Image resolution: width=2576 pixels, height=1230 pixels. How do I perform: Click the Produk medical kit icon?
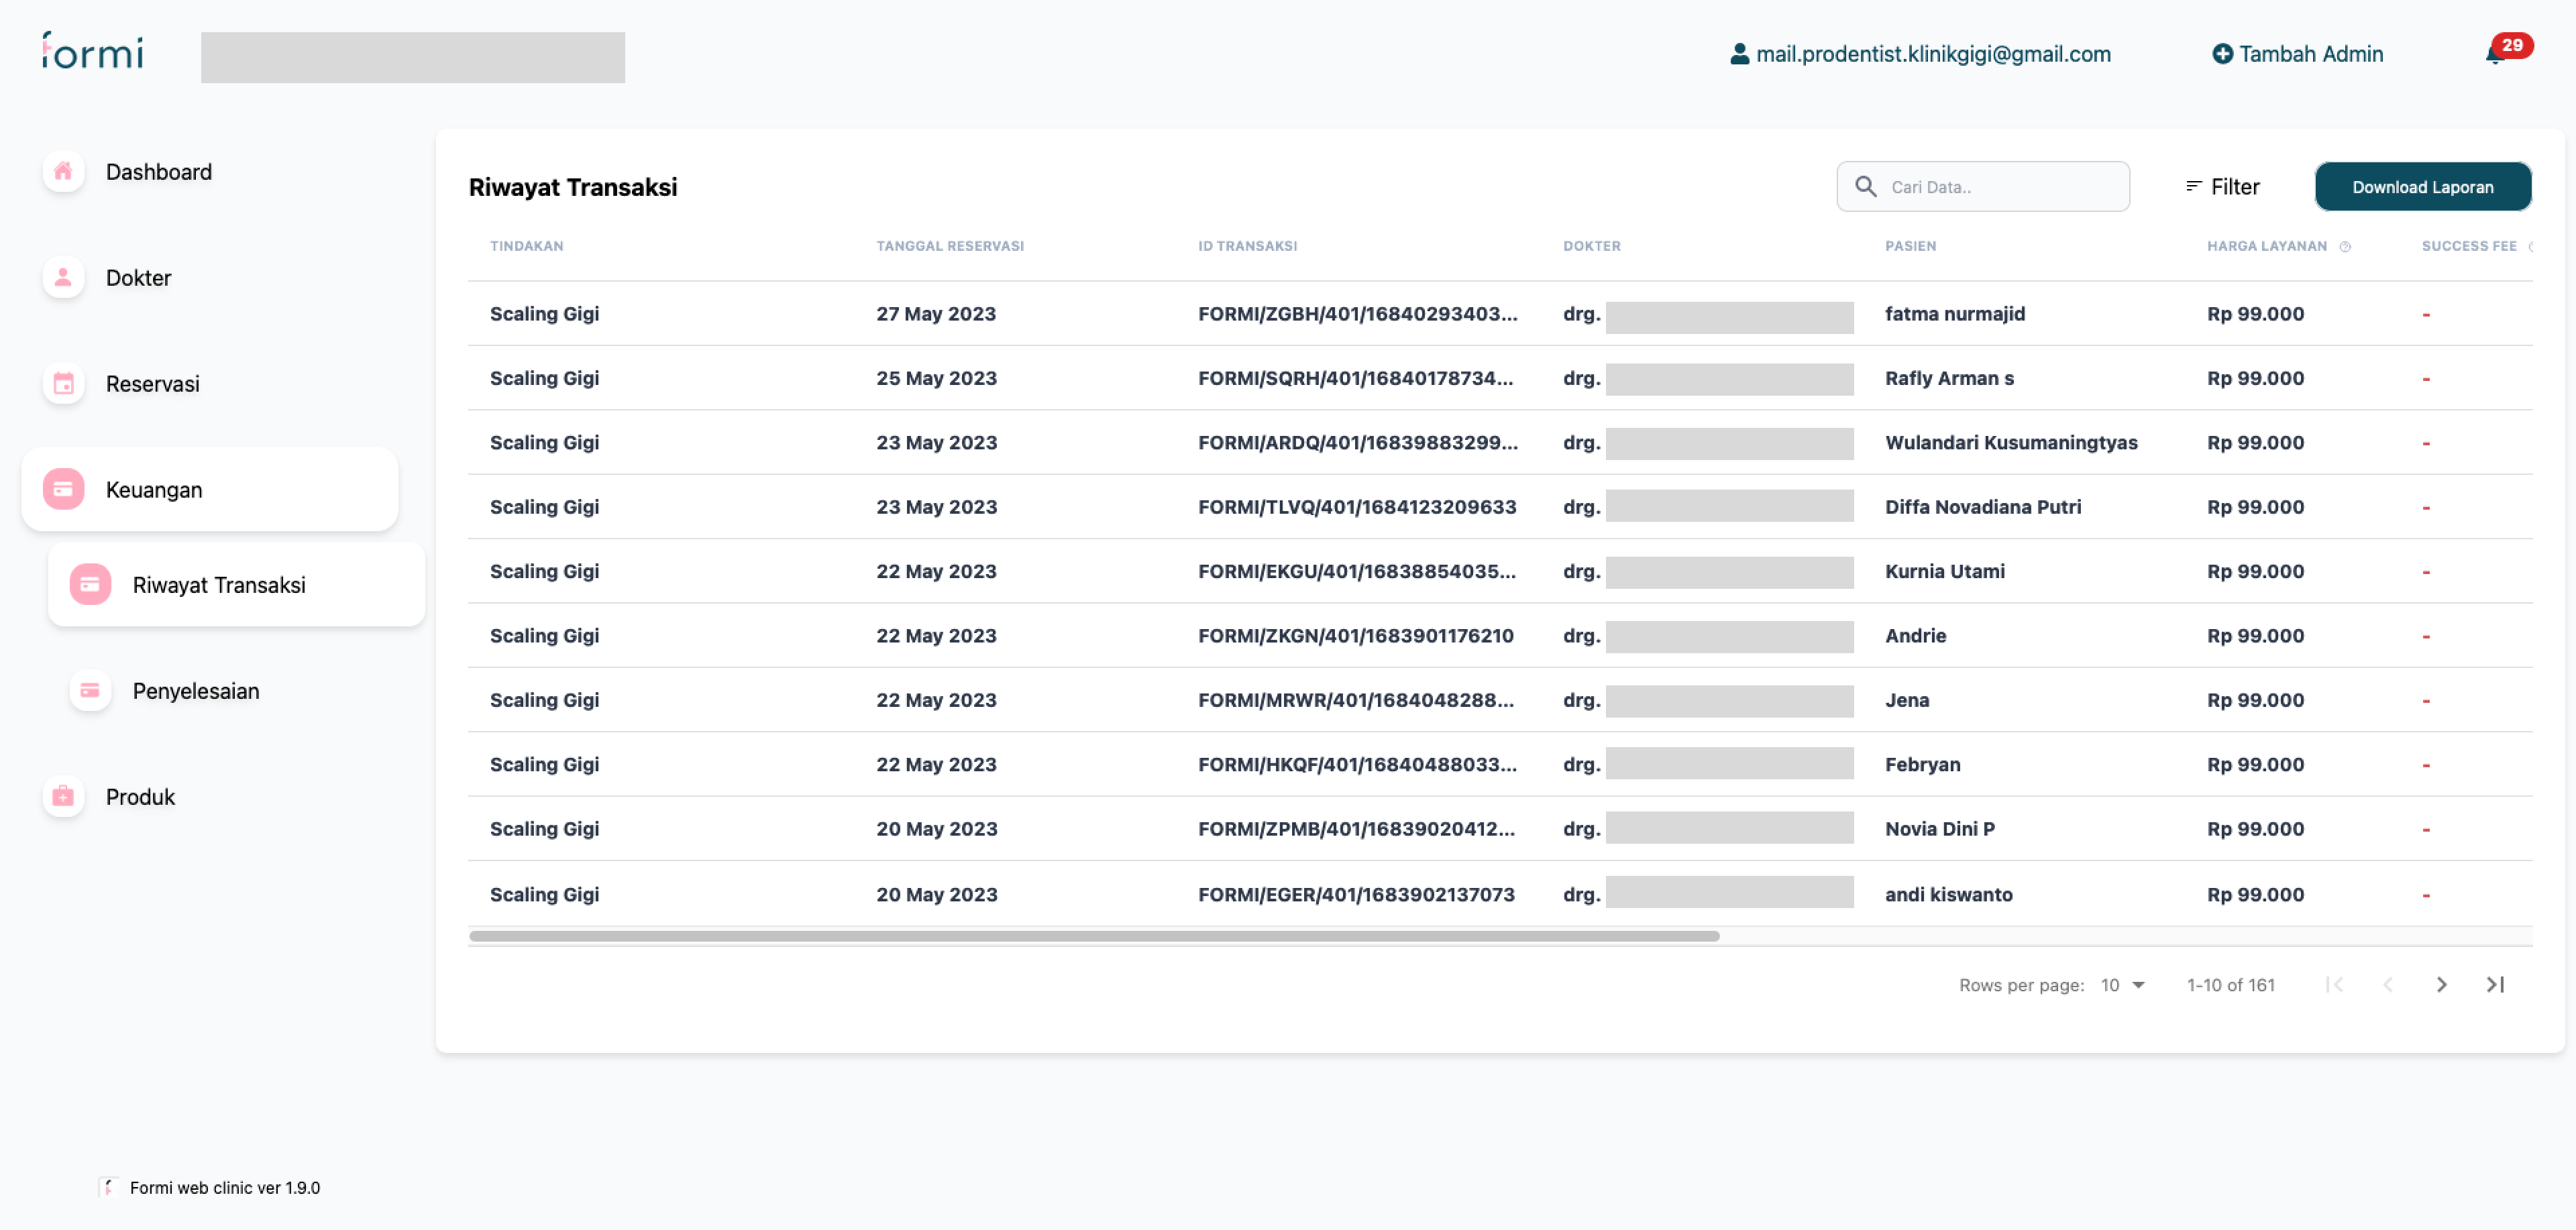tap(63, 797)
